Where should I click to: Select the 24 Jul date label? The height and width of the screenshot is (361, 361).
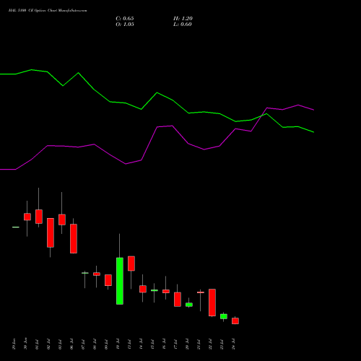(x=233, y=344)
